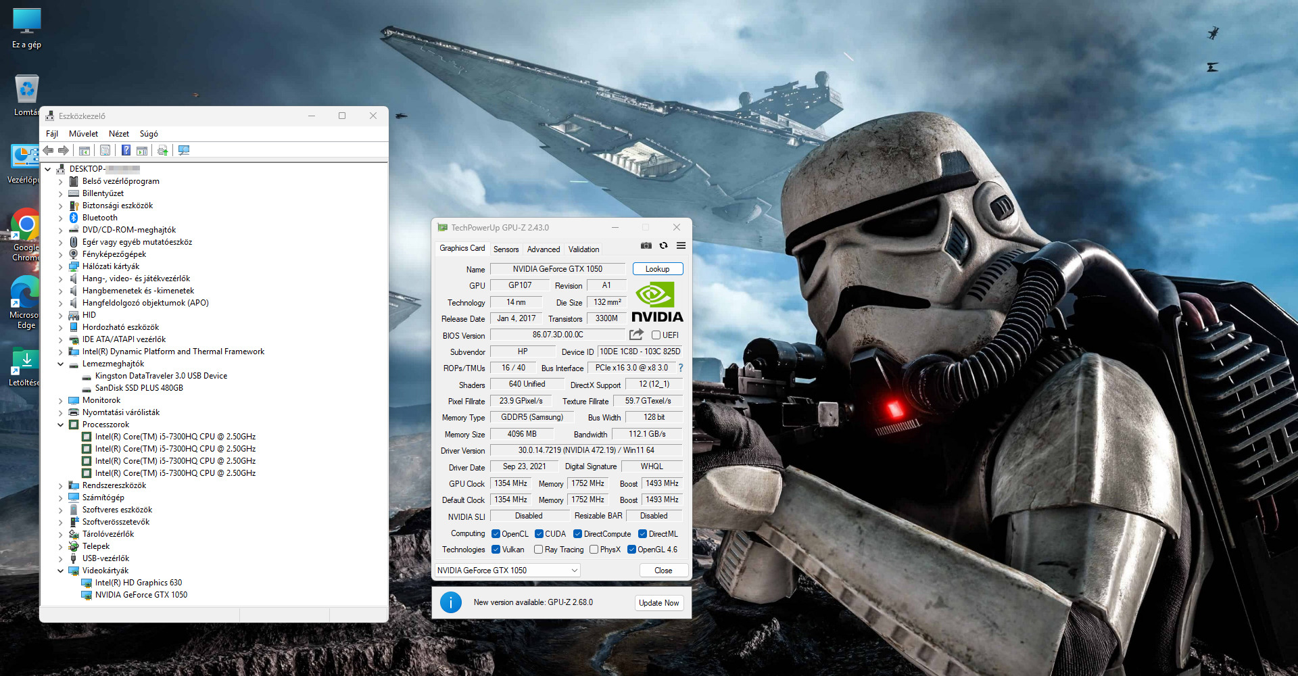Click the GPU Name field in GPU-Z
Screen dimensions: 1298x676
click(558, 269)
